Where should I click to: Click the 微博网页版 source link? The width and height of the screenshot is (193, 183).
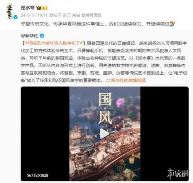(91, 15)
